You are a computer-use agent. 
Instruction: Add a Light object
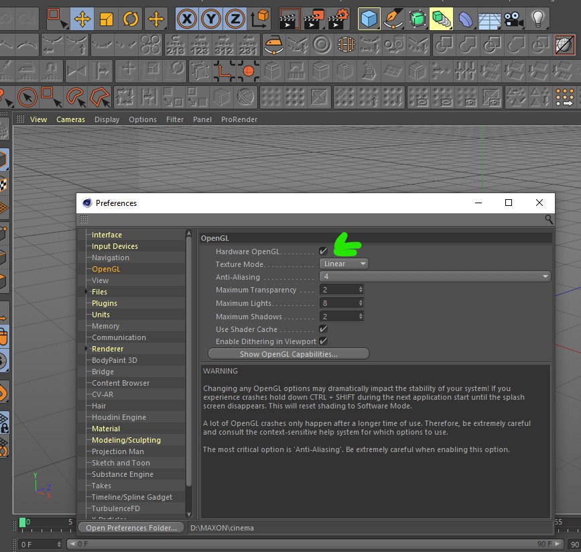click(537, 18)
